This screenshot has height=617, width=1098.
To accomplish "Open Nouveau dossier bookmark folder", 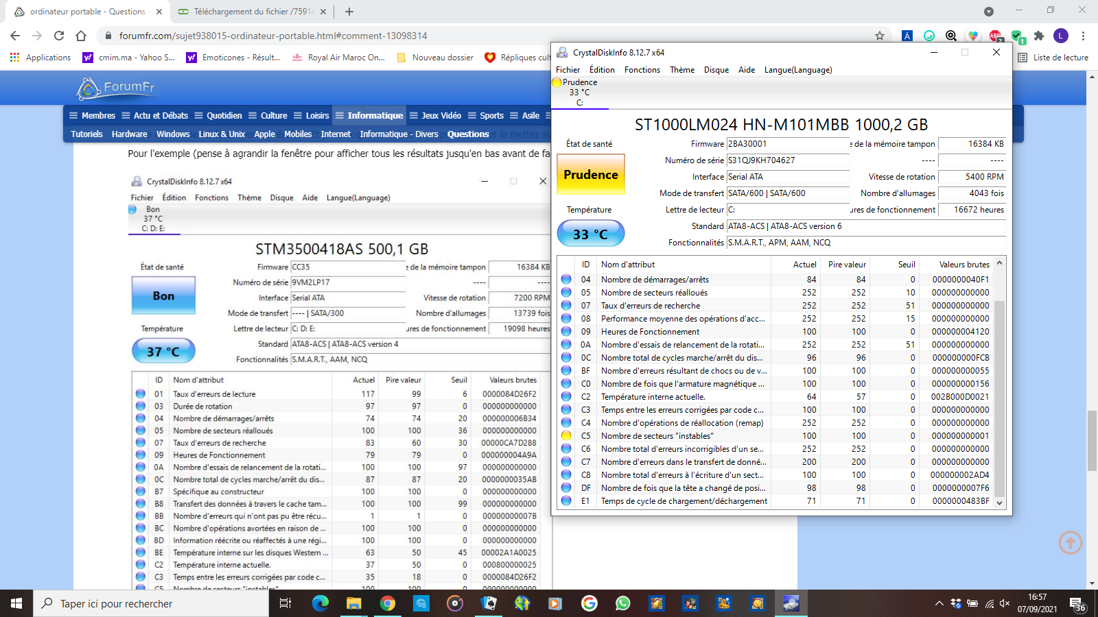I will click(435, 58).
